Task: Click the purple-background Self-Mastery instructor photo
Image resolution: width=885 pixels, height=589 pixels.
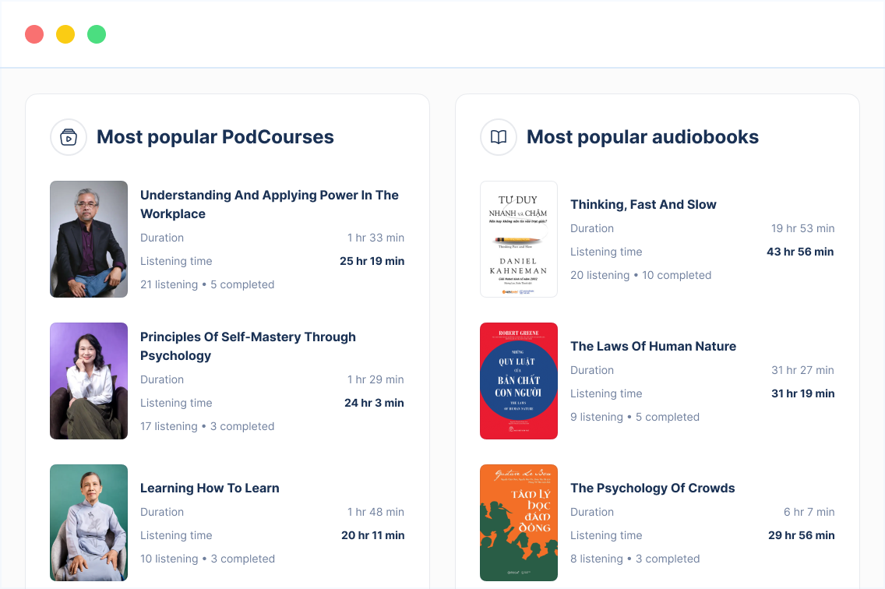Action: 89,381
